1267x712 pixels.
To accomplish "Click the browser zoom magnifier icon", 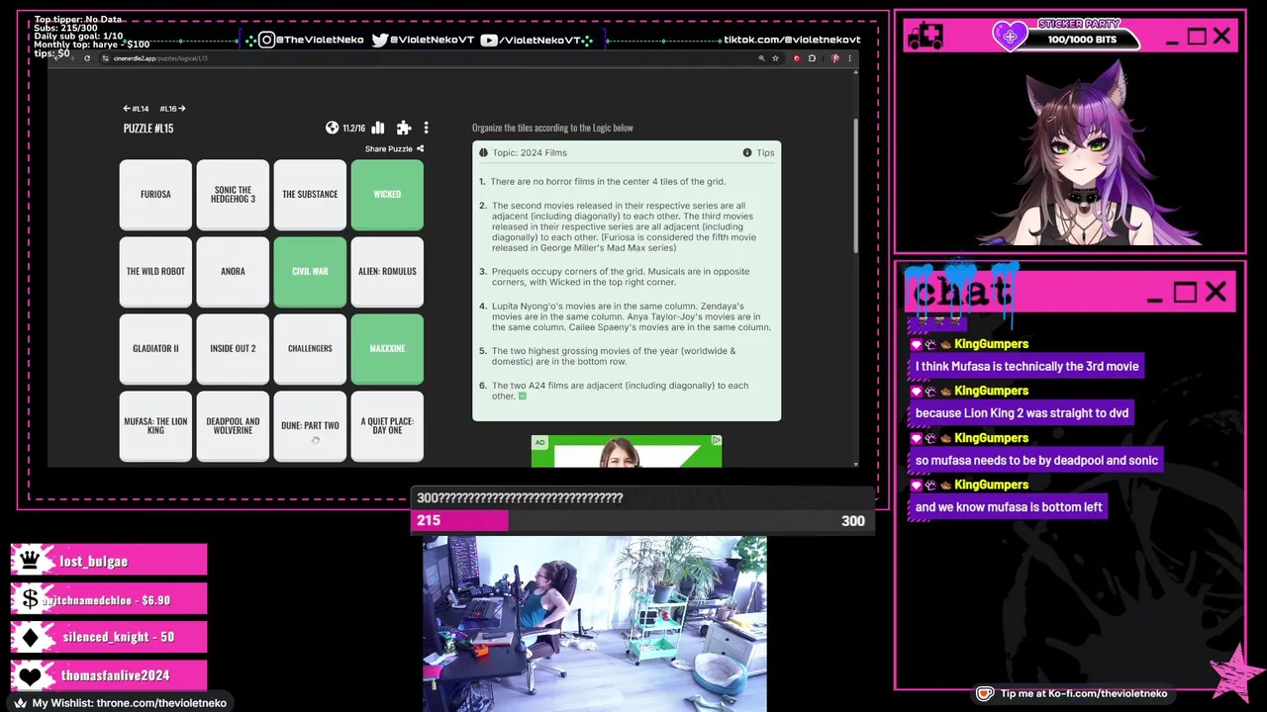I will coord(761,58).
